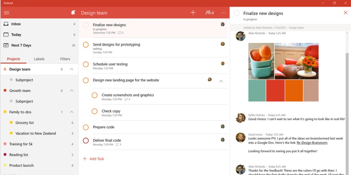This screenshot has width=351, height=175.
Task: Collapse the Growth team project
Action: (72, 91)
